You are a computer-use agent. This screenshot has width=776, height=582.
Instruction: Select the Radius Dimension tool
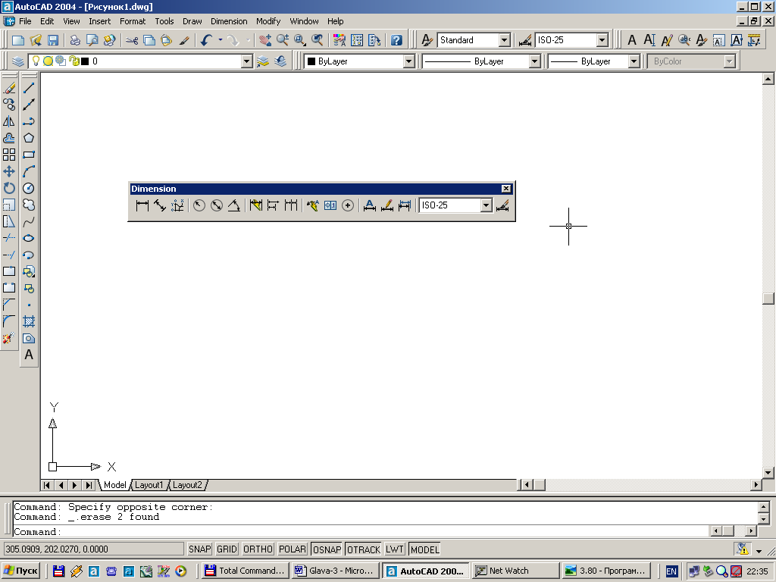(x=199, y=205)
